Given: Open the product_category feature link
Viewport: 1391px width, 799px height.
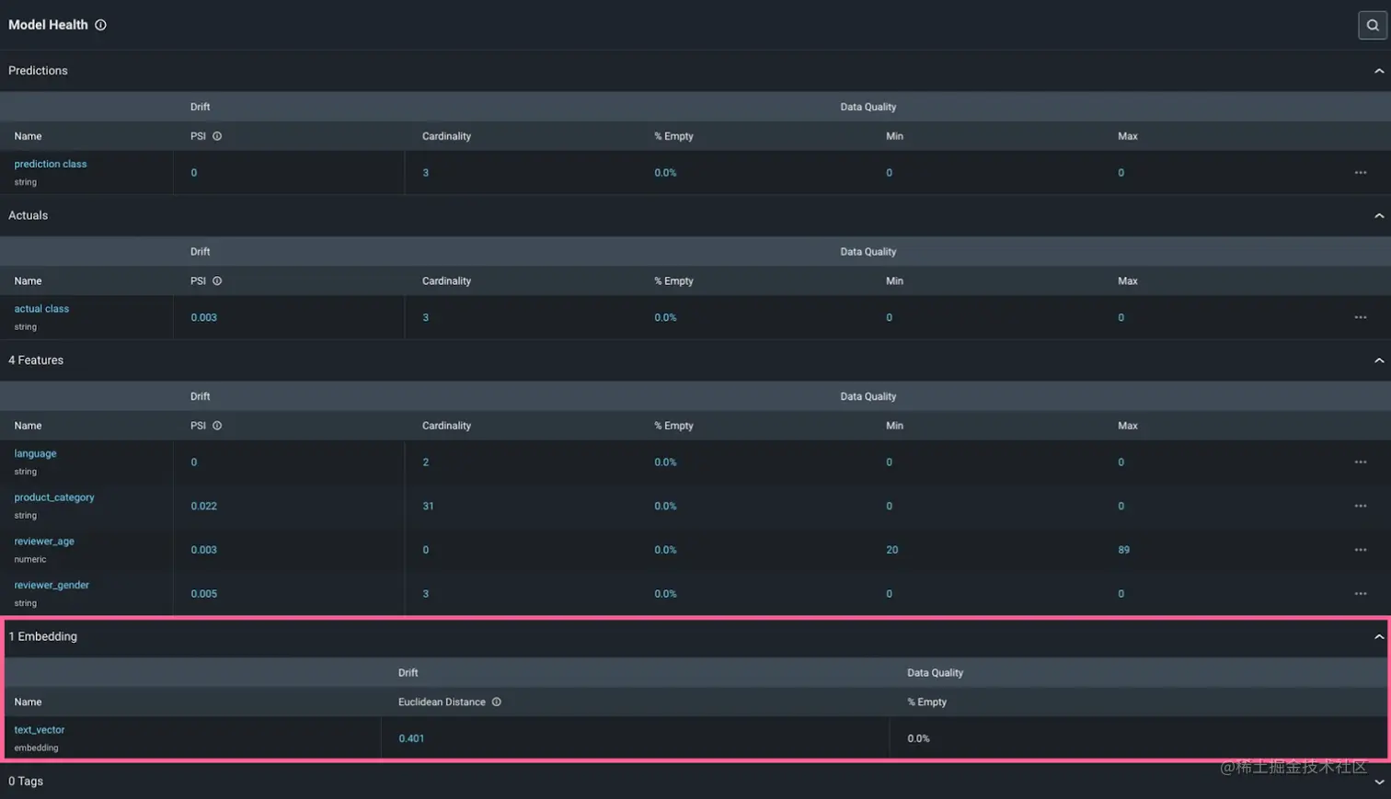Looking at the screenshot, I should click(x=54, y=497).
